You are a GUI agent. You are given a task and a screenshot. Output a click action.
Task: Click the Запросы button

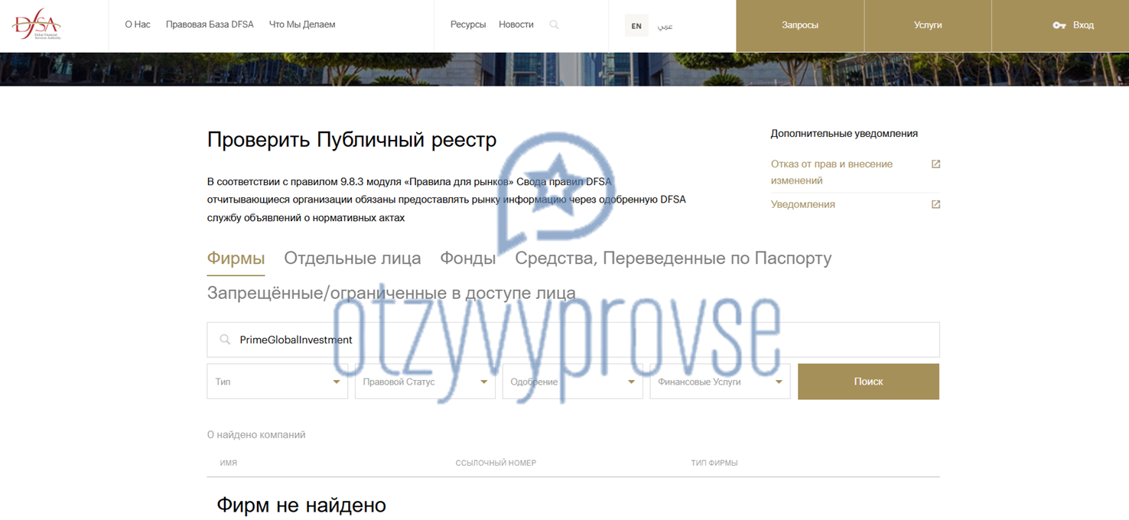(x=800, y=26)
